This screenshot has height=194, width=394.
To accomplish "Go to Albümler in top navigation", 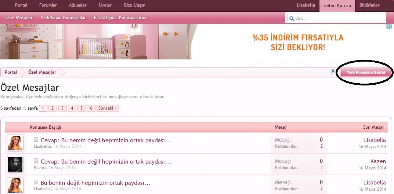I will click(x=78, y=5).
